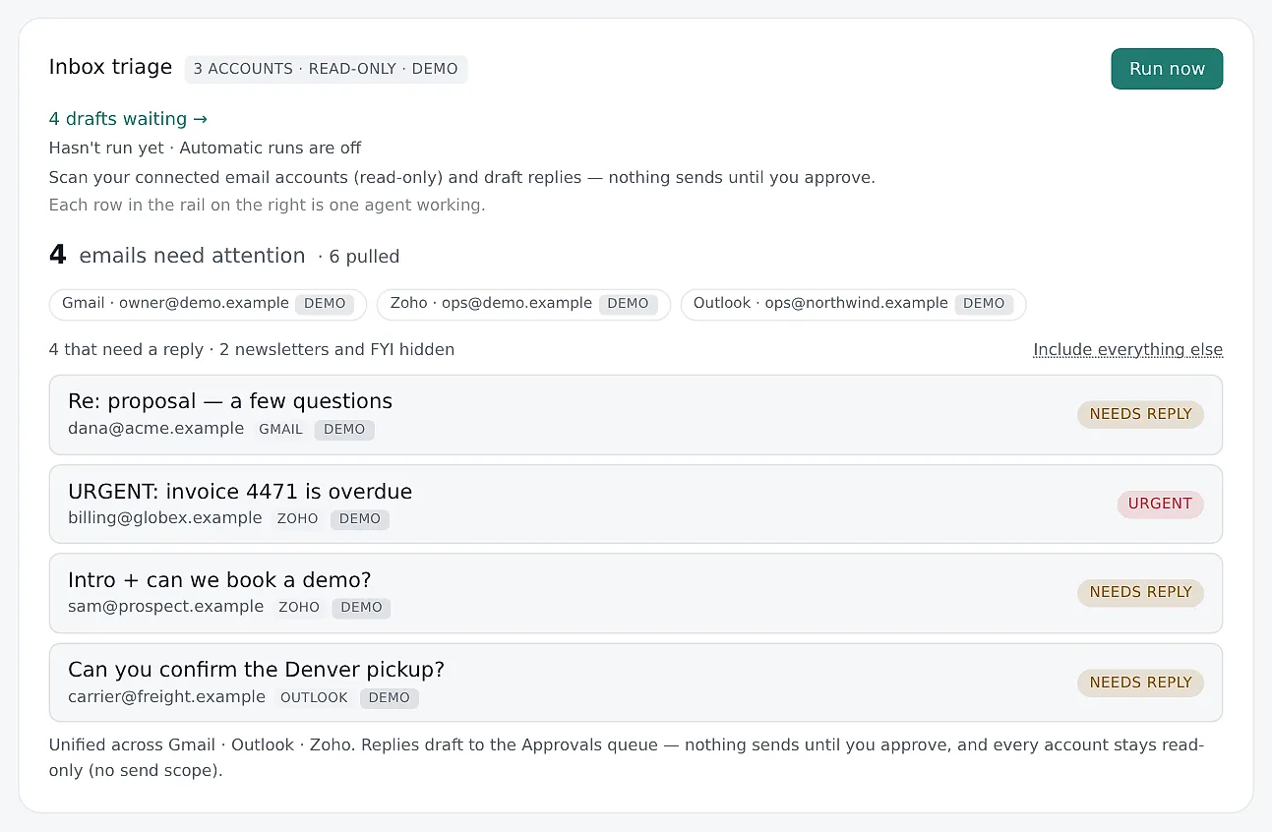Open the 4 drafts waiting link
The height and width of the screenshot is (832, 1272).
tap(128, 119)
